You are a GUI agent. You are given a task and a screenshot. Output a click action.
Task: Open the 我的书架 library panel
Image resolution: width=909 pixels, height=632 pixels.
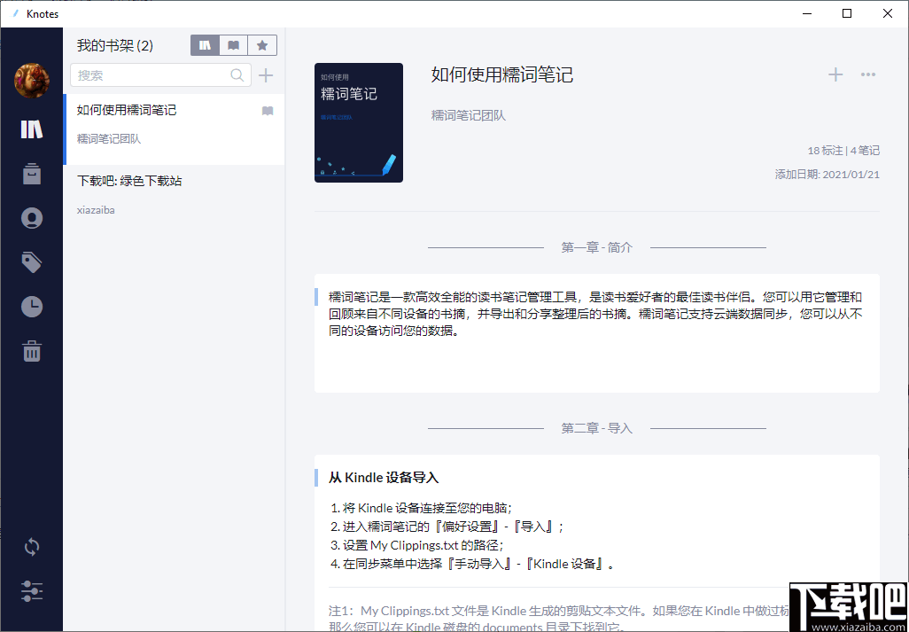click(x=32, y=129)
